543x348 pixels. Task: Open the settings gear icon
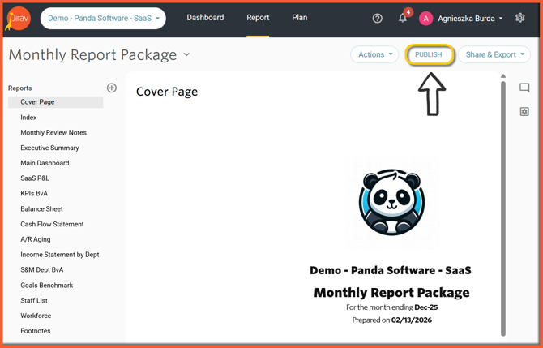point(520,18)
